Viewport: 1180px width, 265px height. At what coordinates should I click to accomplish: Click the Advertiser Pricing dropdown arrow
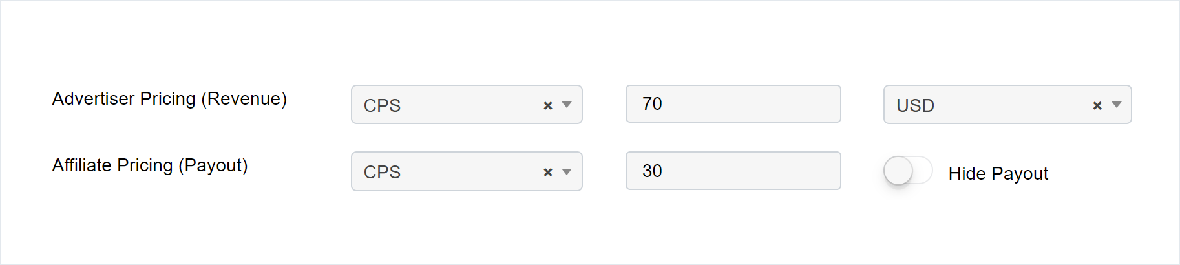tap(567, 105)
